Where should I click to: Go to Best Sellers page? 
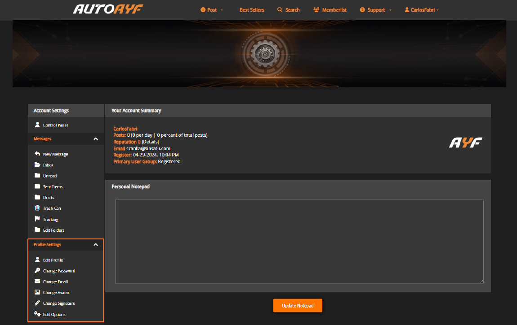(x=252, y=10)
